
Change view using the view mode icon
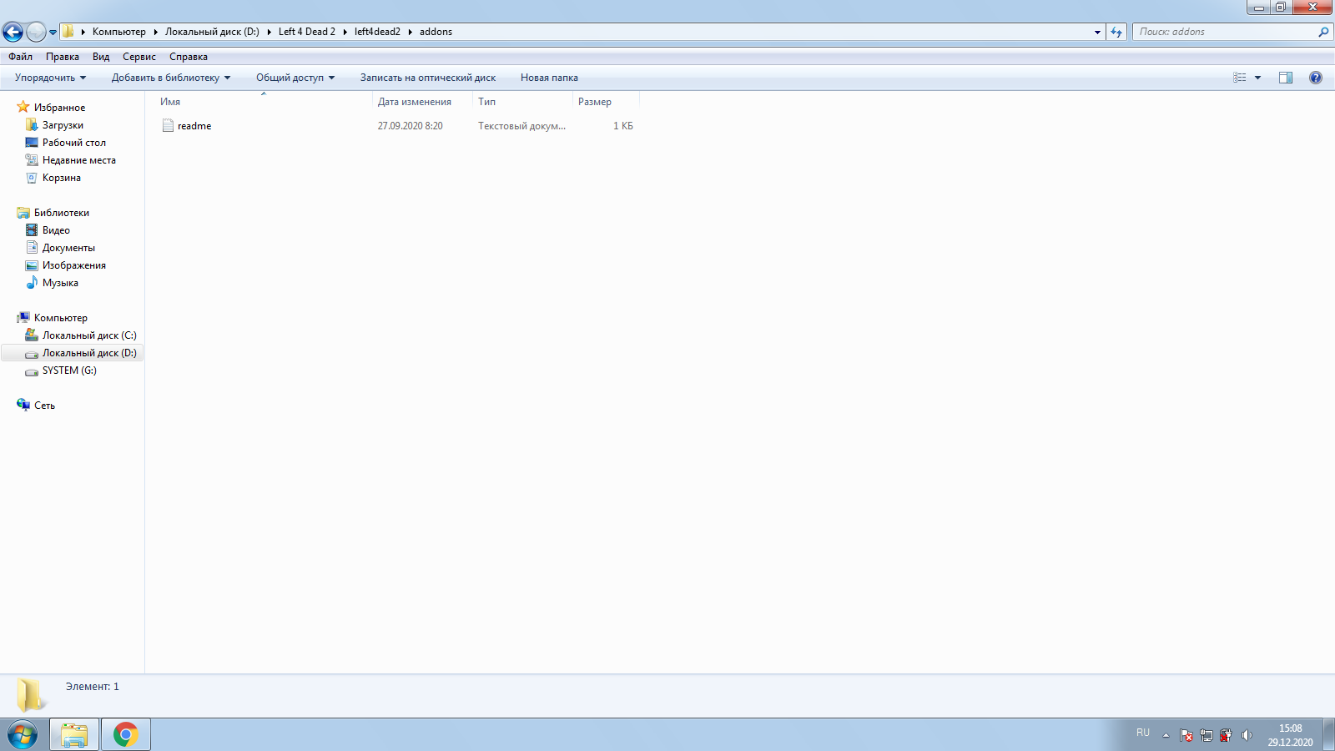coord(1240,78)
